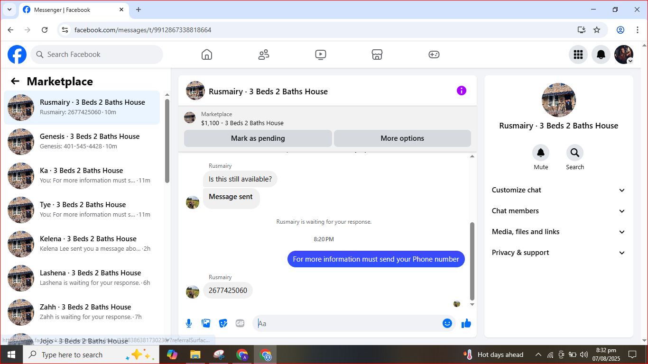Open the Home feed icon

click(207, 55)
